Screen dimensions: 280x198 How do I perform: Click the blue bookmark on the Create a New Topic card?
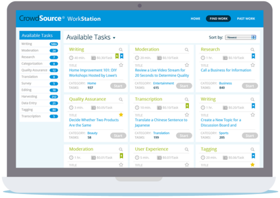pyautogui.click(x=253, y=106)
